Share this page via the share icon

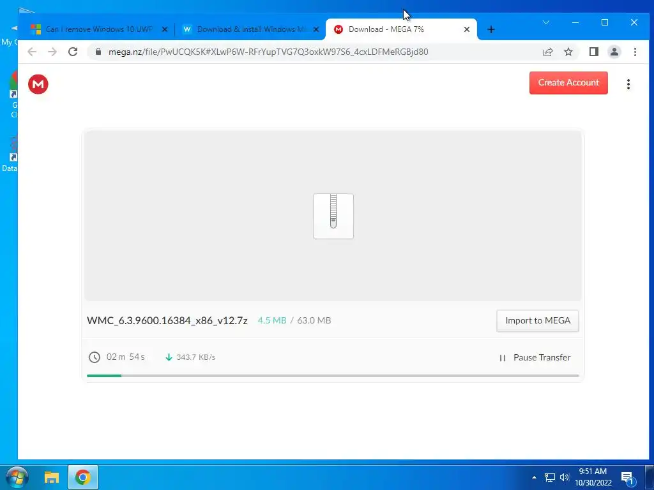[x=547, y=52]
